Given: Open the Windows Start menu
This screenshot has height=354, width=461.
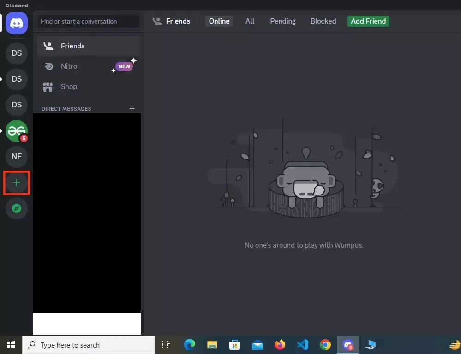Looking at the screenshot, I should (11, 345).
